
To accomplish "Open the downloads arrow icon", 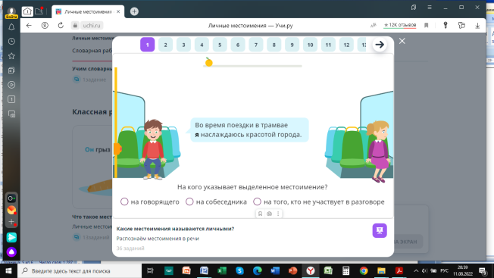I will [477, 26].
